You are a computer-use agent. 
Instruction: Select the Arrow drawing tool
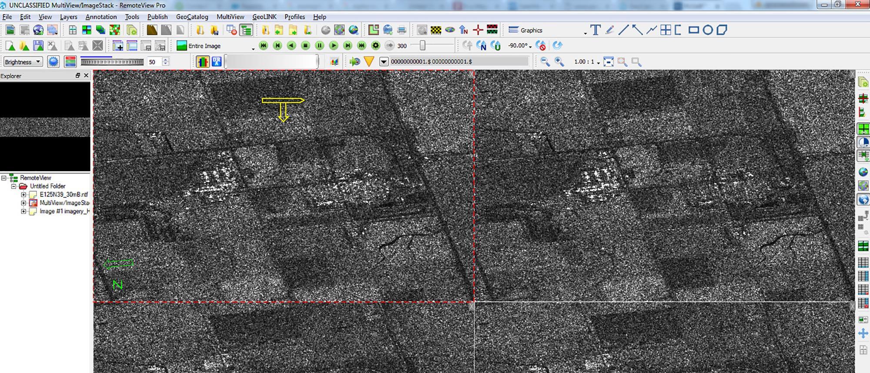click(637, 30)
